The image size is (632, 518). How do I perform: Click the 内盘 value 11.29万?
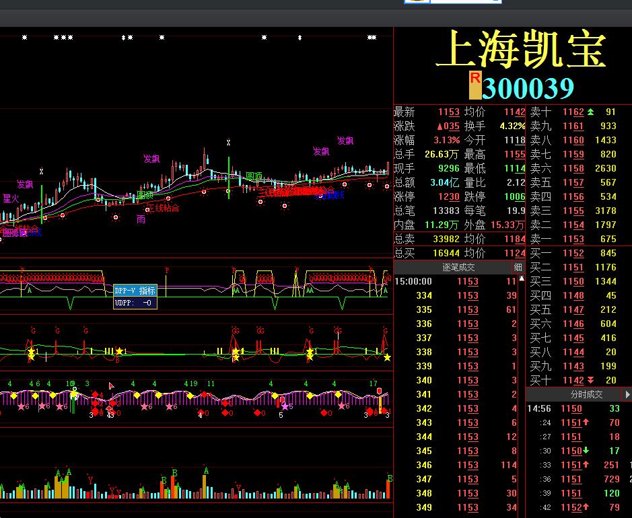pyautogui.click(x=442, y=225)
